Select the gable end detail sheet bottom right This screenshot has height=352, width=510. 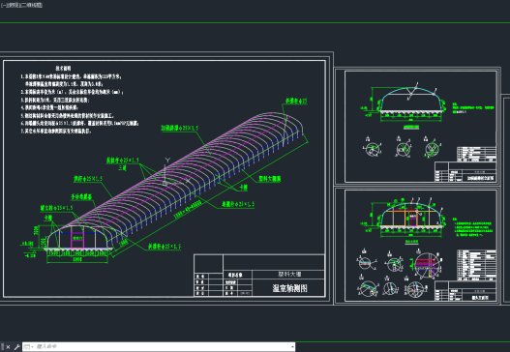coord(418,246)
